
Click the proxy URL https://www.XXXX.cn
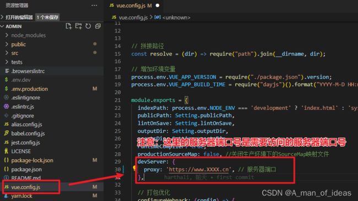[199, 170]
